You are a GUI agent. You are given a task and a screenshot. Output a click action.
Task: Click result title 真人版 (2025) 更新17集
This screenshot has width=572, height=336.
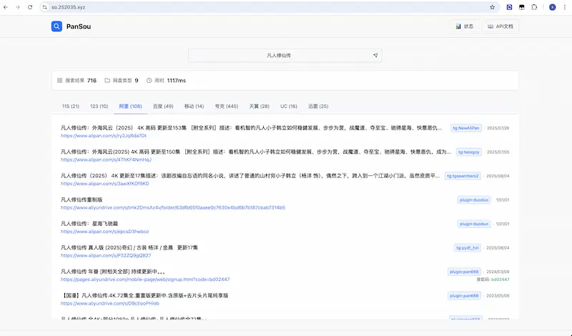129,248
